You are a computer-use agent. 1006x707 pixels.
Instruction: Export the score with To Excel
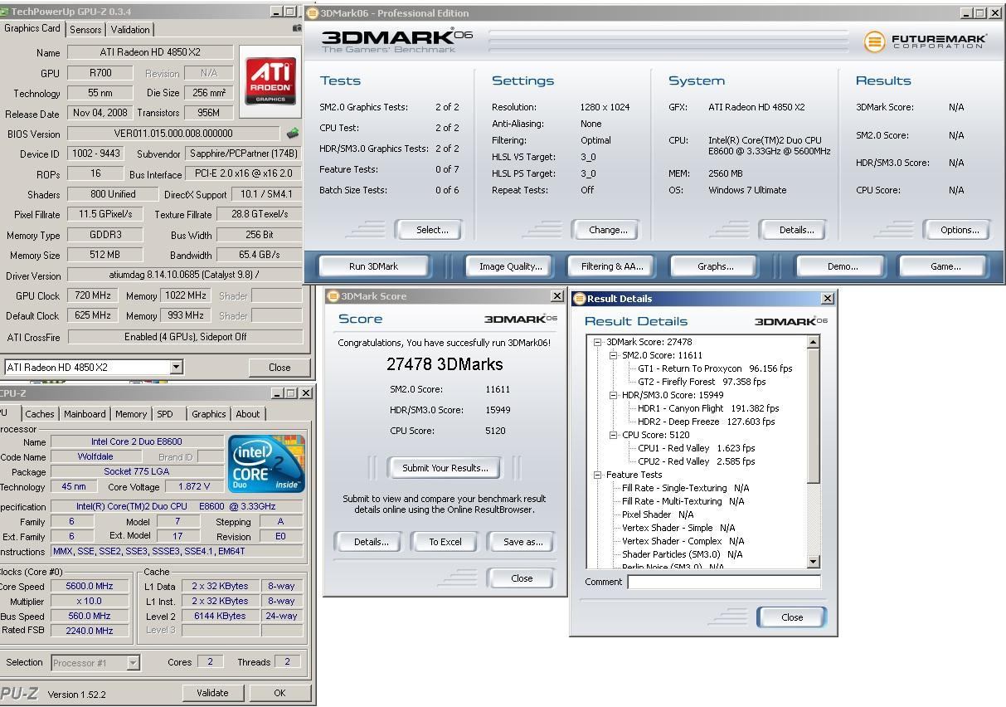point(445,542)
